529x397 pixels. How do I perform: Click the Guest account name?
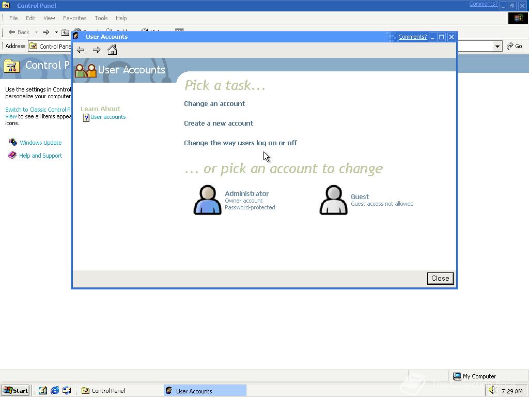[x=360, y=196]
